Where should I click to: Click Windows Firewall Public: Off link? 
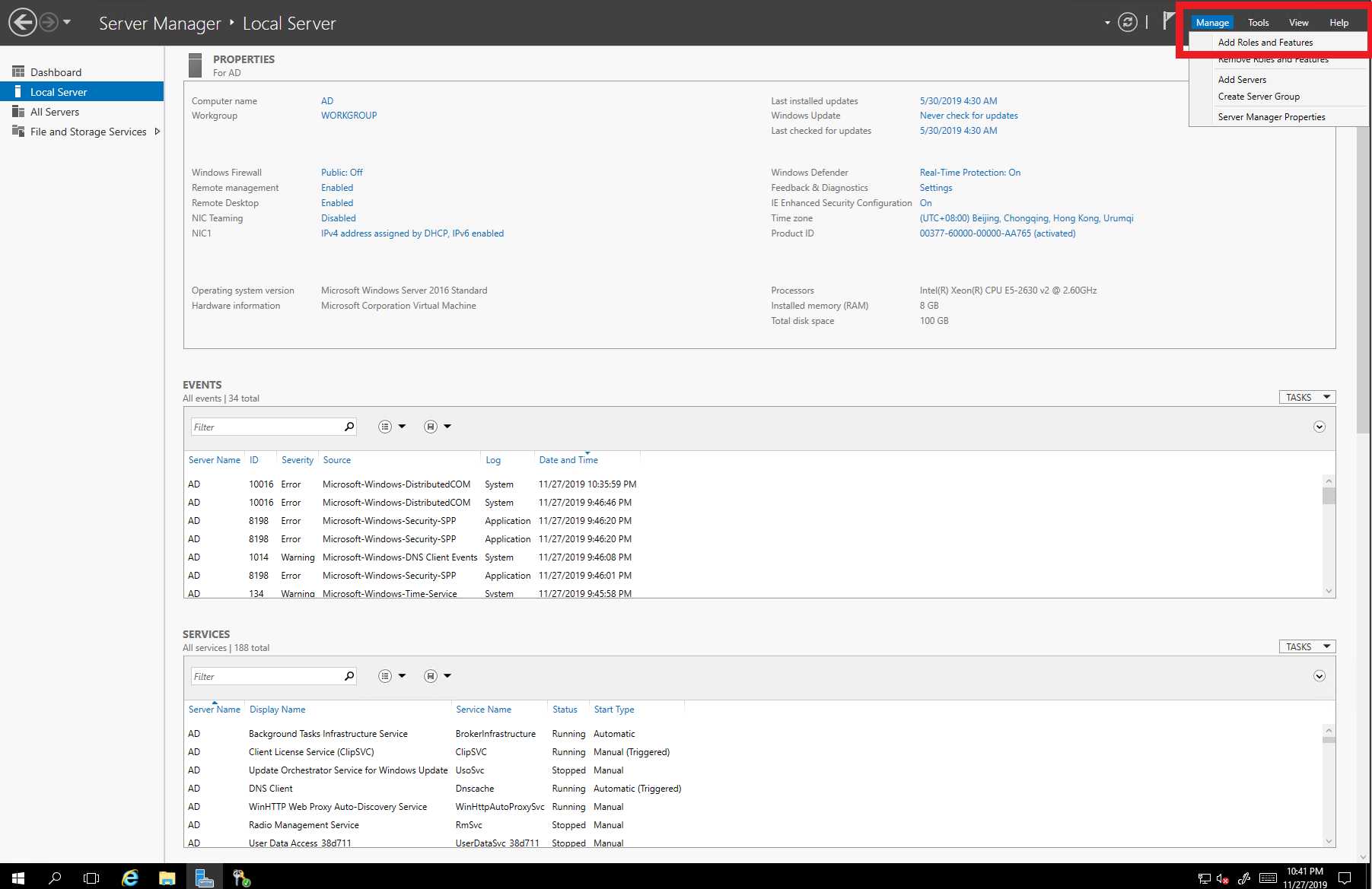pyautogui.click(x=342, y=173)
